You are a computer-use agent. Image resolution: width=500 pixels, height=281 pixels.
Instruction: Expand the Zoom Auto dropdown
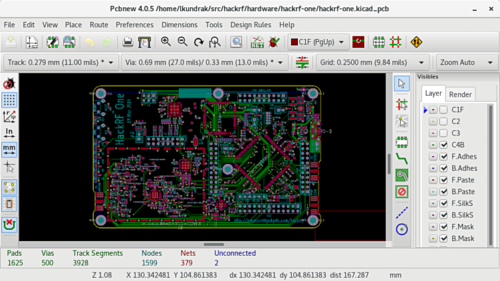pos(467,62)
